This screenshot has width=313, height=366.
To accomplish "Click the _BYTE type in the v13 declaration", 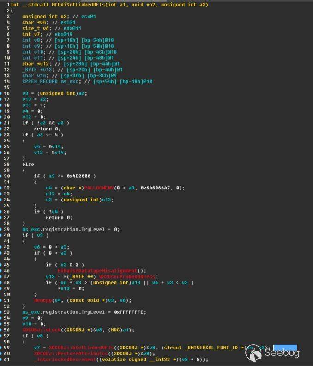I will (30, 70).
